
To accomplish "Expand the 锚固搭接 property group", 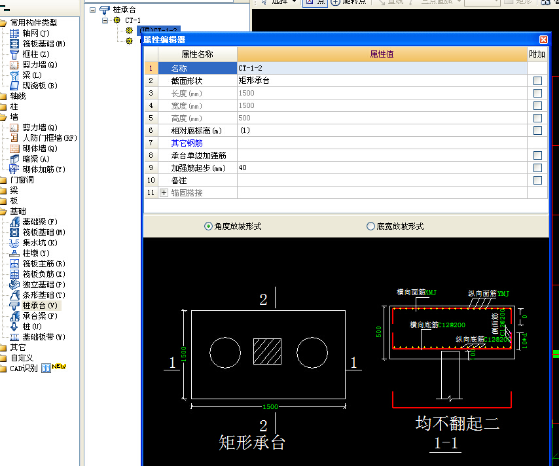I will (x=164, y=193).
